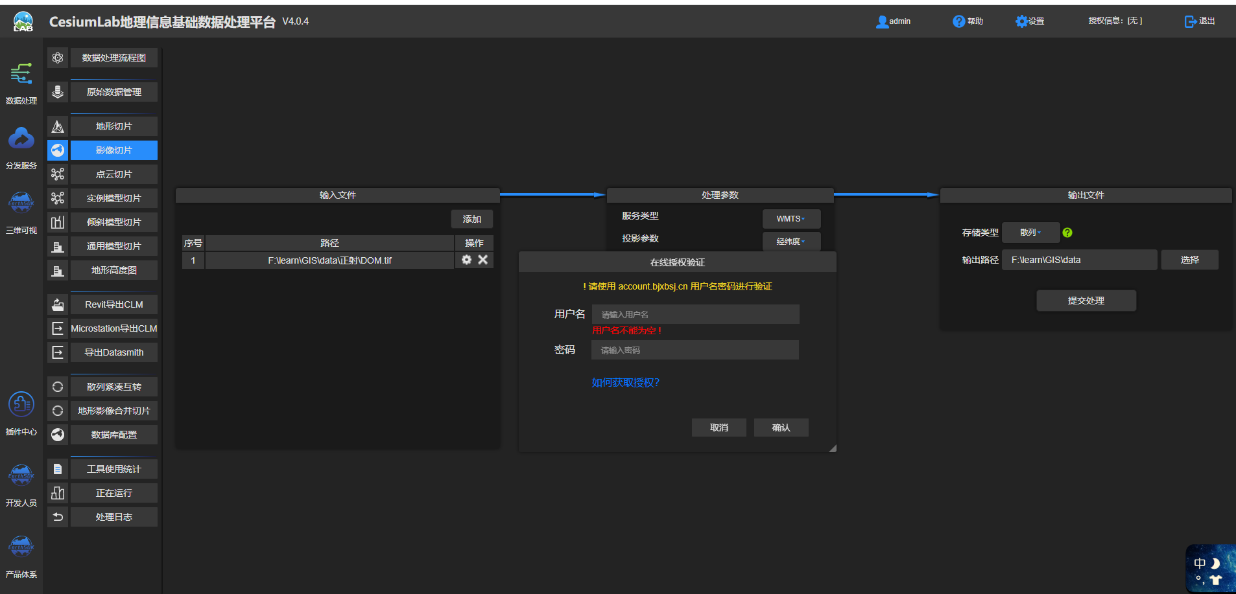Select 倾斜模型切片 menu item
This screenshot has height=594, width=1236.
114,222
